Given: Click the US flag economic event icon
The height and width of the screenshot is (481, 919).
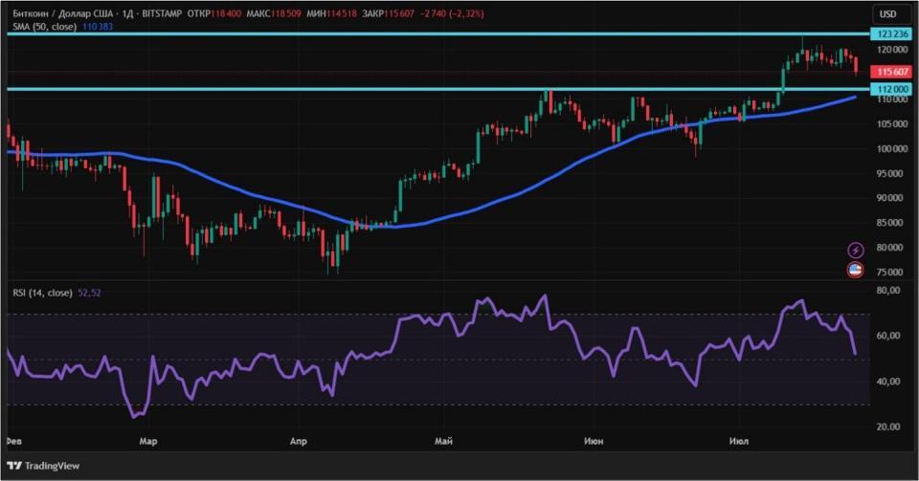Looking at the screenshot, I should tap(856, 270).
